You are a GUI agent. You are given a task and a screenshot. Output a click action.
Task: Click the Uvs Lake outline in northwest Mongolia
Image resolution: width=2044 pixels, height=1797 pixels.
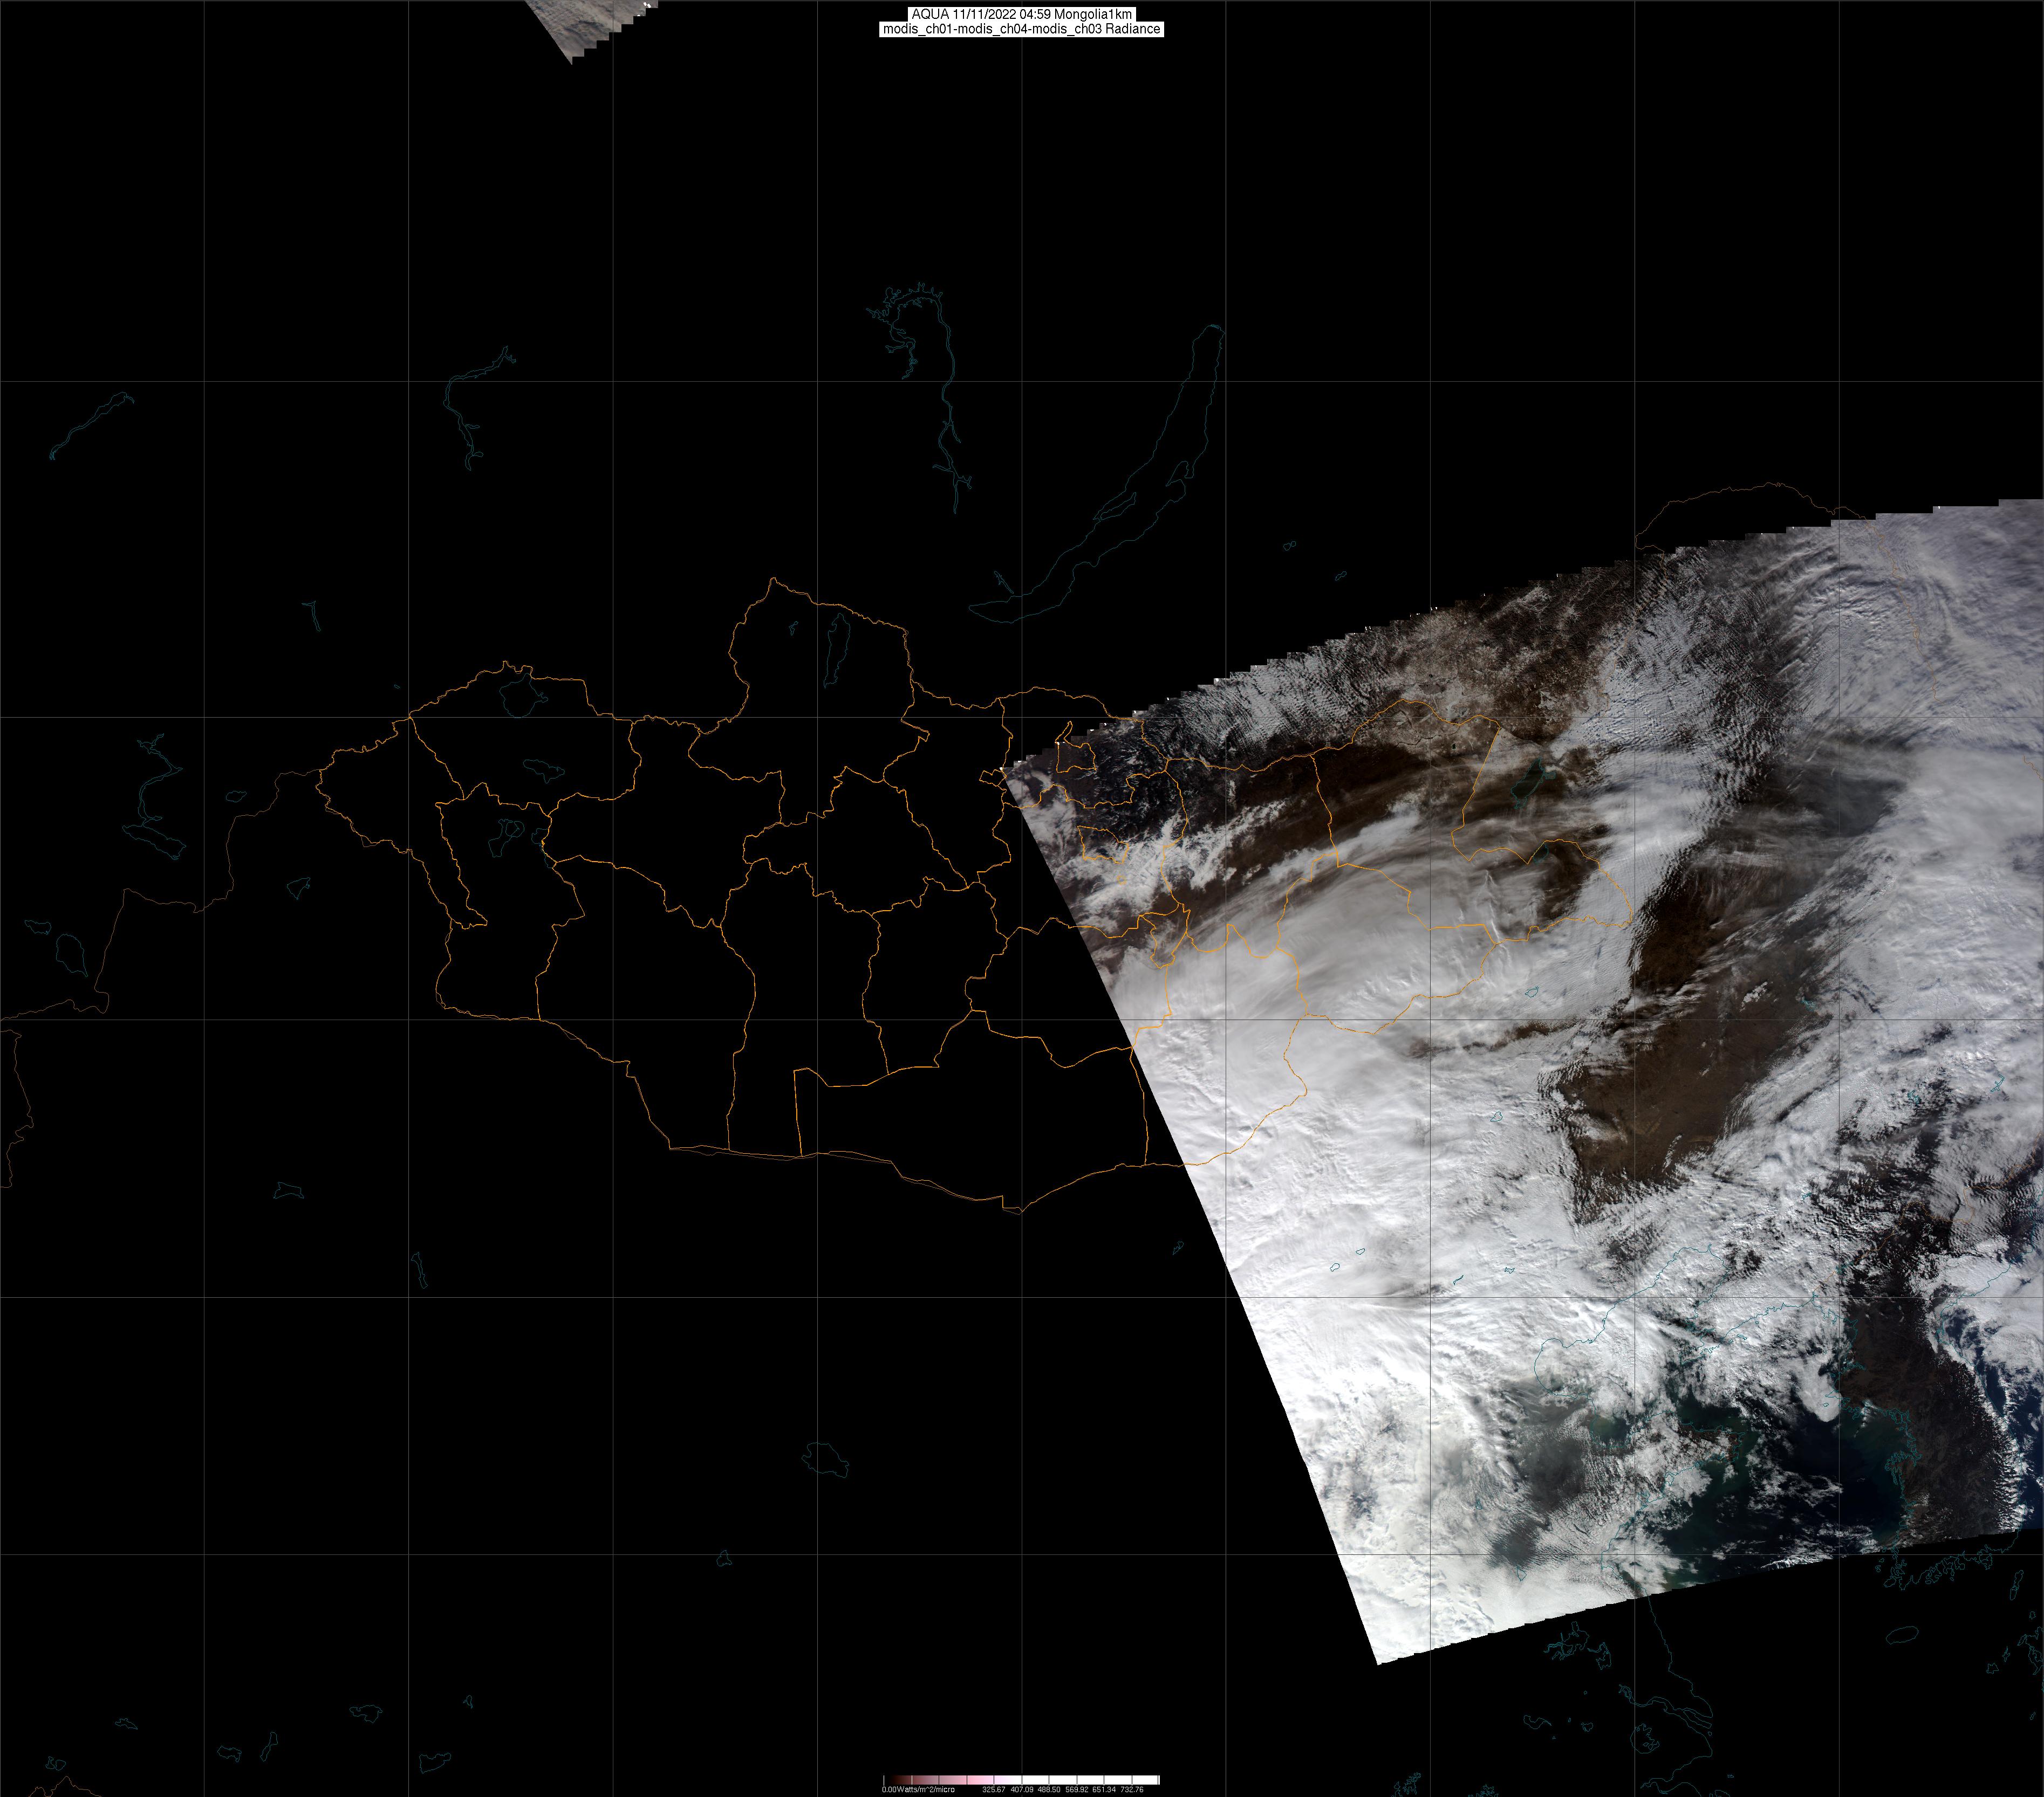click(x=519, y=696)
